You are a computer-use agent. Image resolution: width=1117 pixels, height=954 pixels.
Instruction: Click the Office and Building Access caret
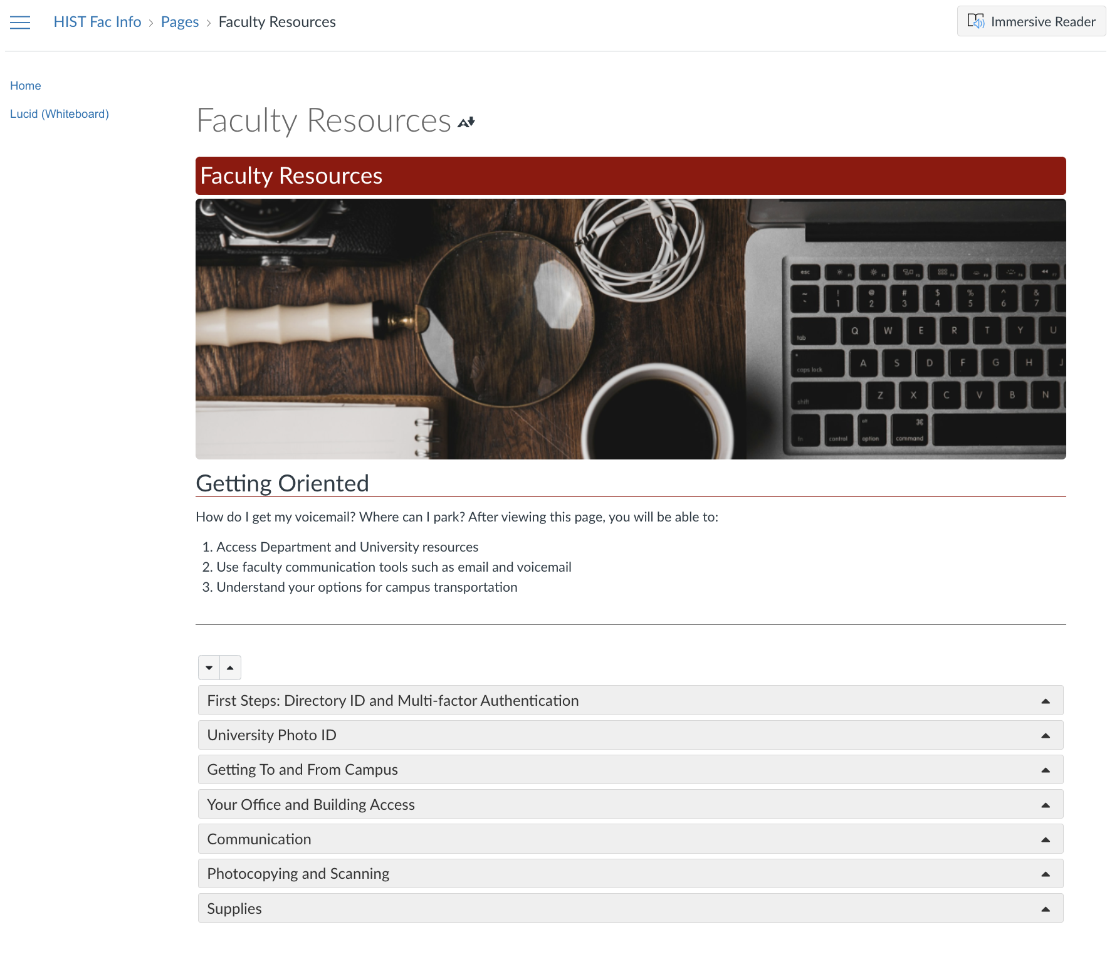1046,805
